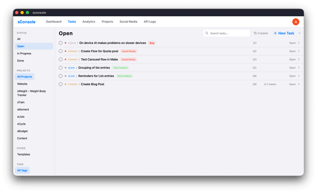Open chevron on 'Test Carousel flow' row
Screen dimensions: 317x193
[x=299, y=59]
